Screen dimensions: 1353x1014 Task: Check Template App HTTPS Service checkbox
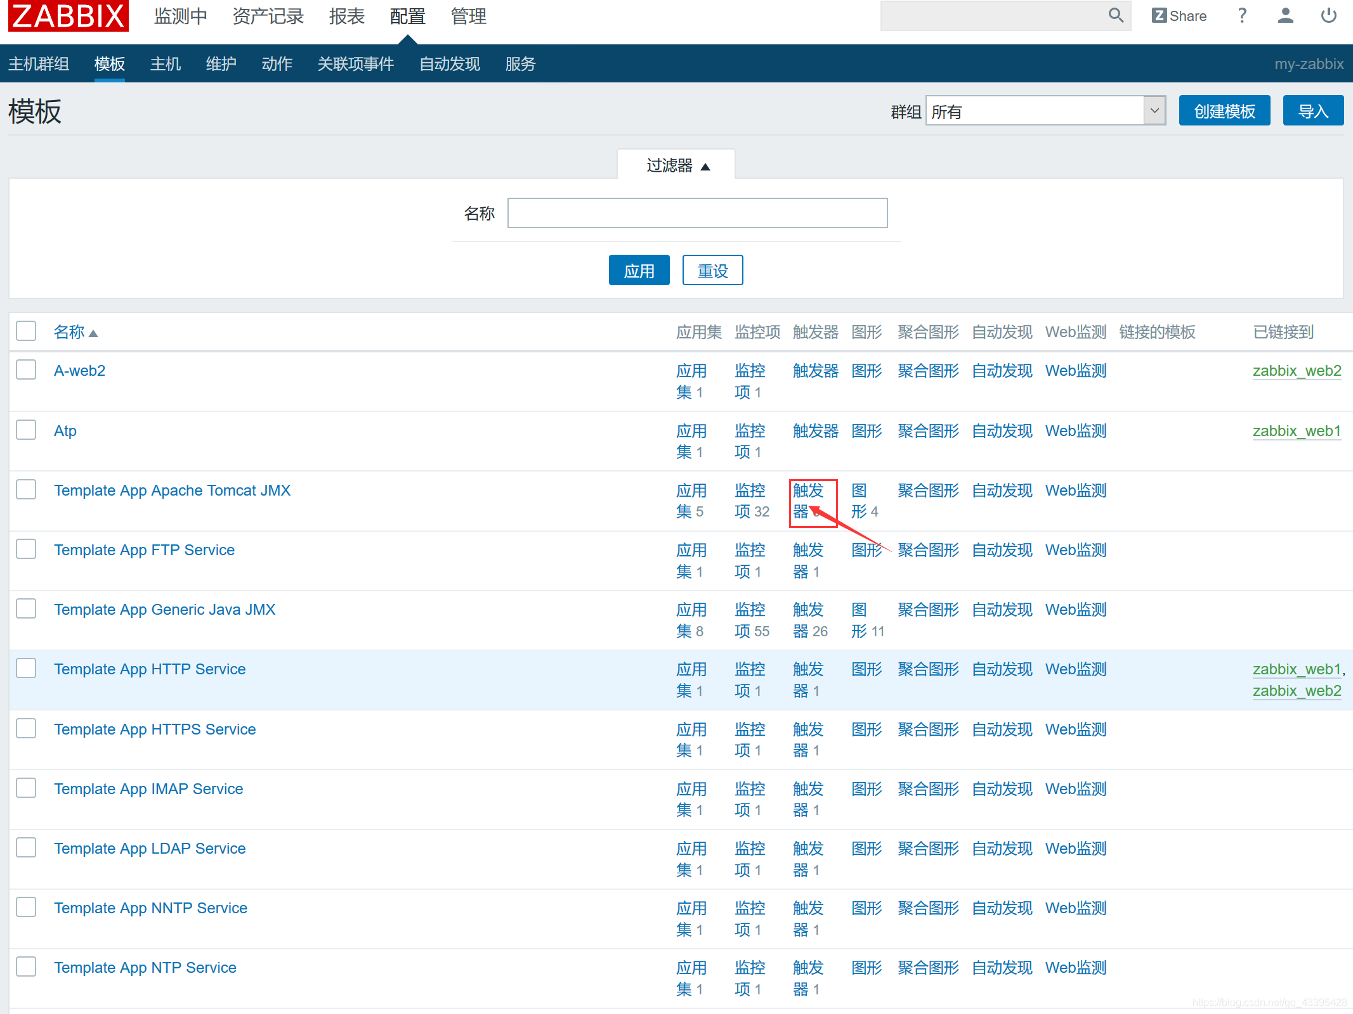point(26,728)
